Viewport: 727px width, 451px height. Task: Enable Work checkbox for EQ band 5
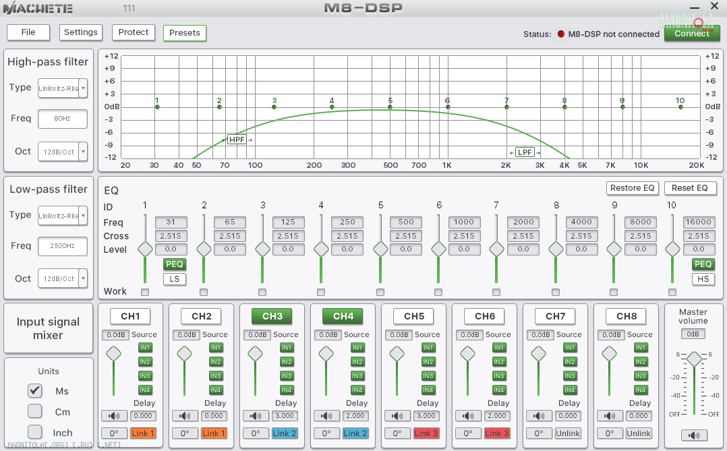[x=380, y=292]
